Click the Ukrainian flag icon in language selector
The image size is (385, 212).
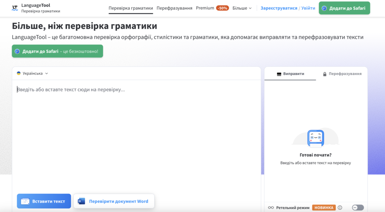pos(19,73)
